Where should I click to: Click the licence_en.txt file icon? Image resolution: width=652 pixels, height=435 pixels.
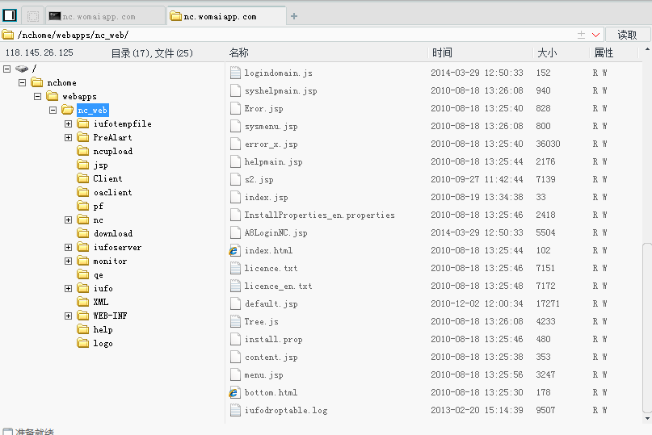(235, 286)
